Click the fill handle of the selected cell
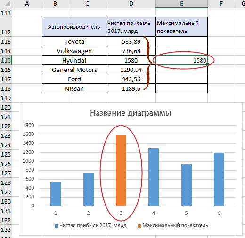The image size is (245, 238). click(x=207, y=64)
